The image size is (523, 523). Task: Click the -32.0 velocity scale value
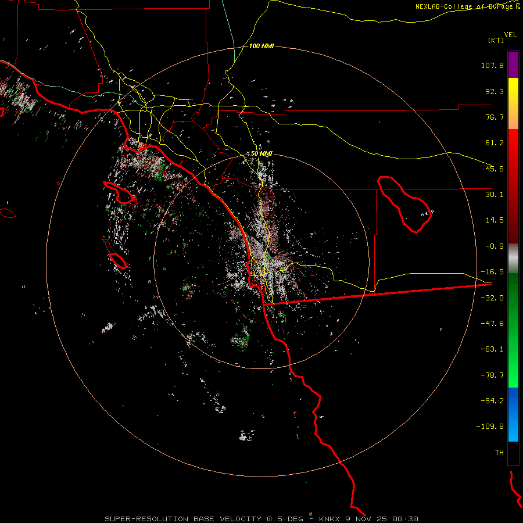(492, 298)
